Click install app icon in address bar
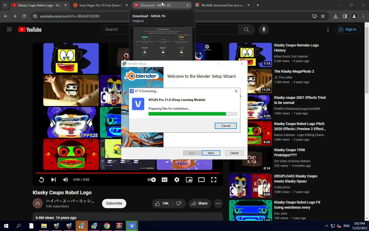Image resolution: width=369 pixels, height=231 pixels. (x=314, y=16)
